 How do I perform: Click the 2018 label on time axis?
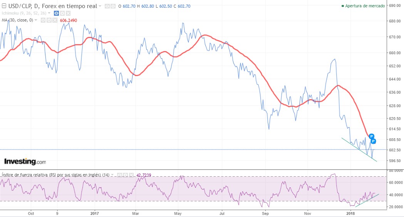[350, 214]
